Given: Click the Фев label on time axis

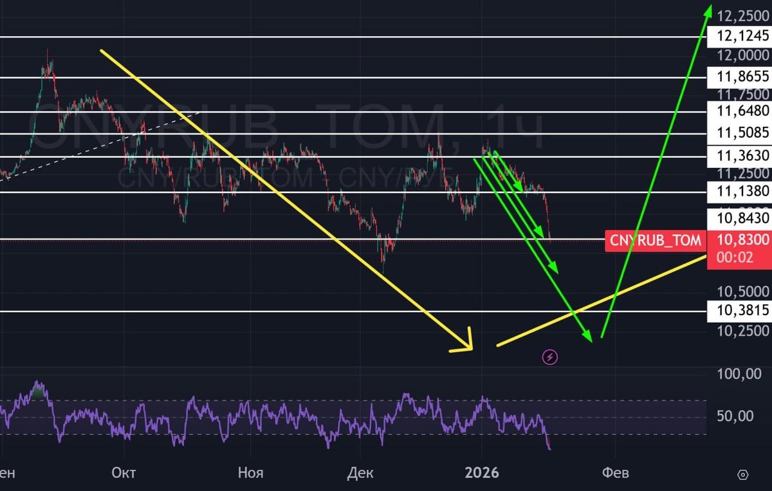Looking at the screenshot, I should pos(614,473).
